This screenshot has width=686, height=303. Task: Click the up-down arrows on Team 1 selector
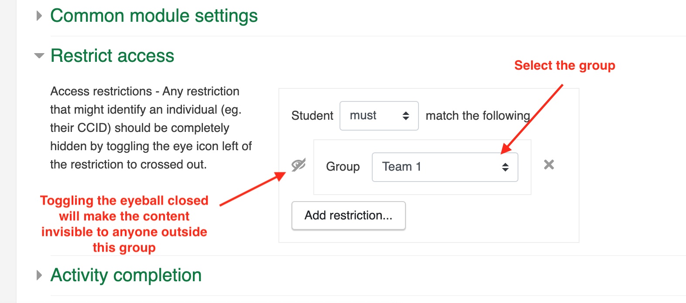pos(505,167)
